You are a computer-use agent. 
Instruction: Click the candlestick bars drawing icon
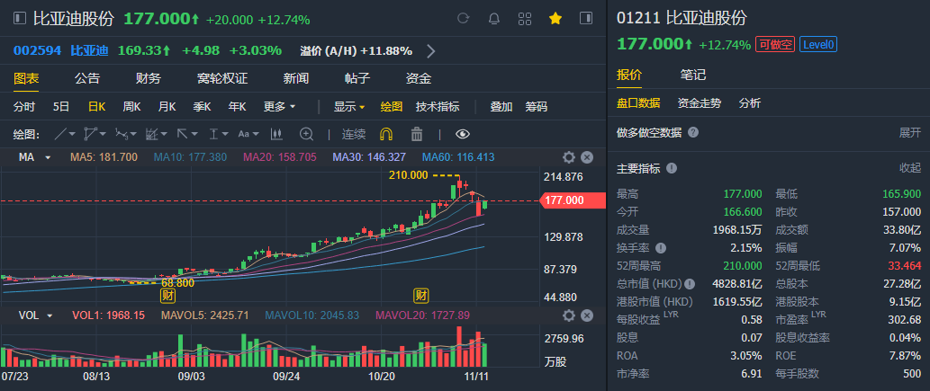(x=275, y=135)
